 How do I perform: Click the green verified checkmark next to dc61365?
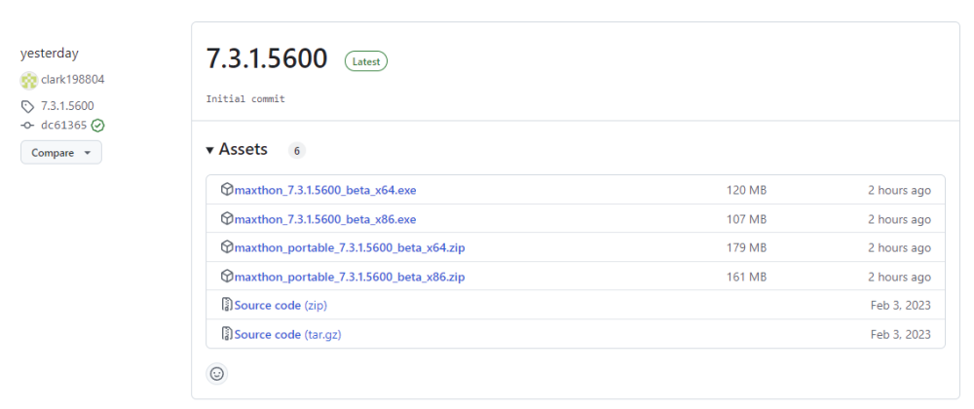tap(98, 126)
